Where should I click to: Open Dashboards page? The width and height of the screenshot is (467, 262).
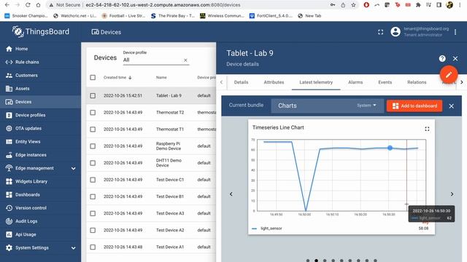[40, 194]
